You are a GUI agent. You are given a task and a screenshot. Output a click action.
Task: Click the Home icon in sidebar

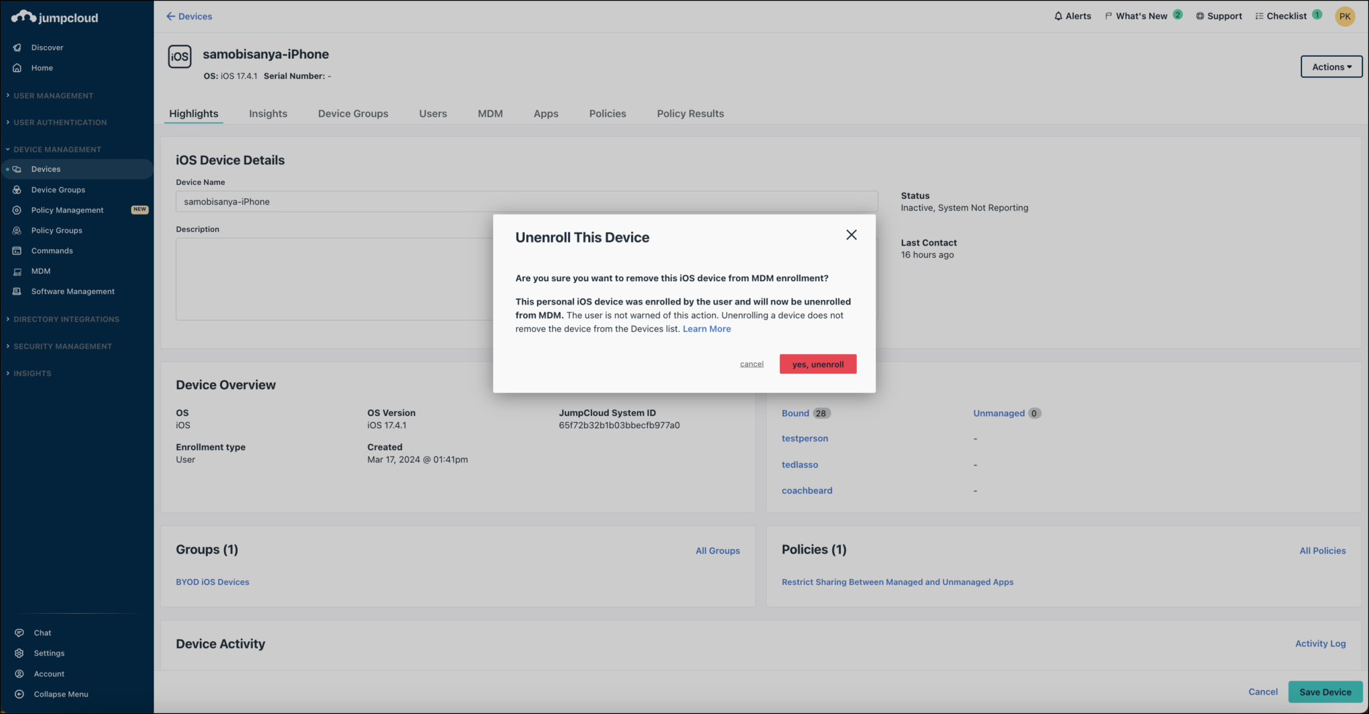(17, 68)
